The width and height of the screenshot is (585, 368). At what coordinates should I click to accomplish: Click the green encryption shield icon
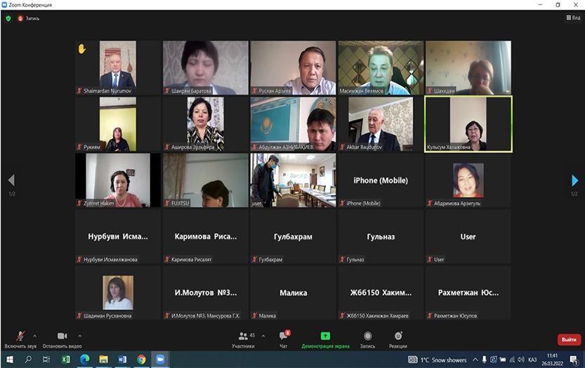pyautogui.click(x=8, y=18)
